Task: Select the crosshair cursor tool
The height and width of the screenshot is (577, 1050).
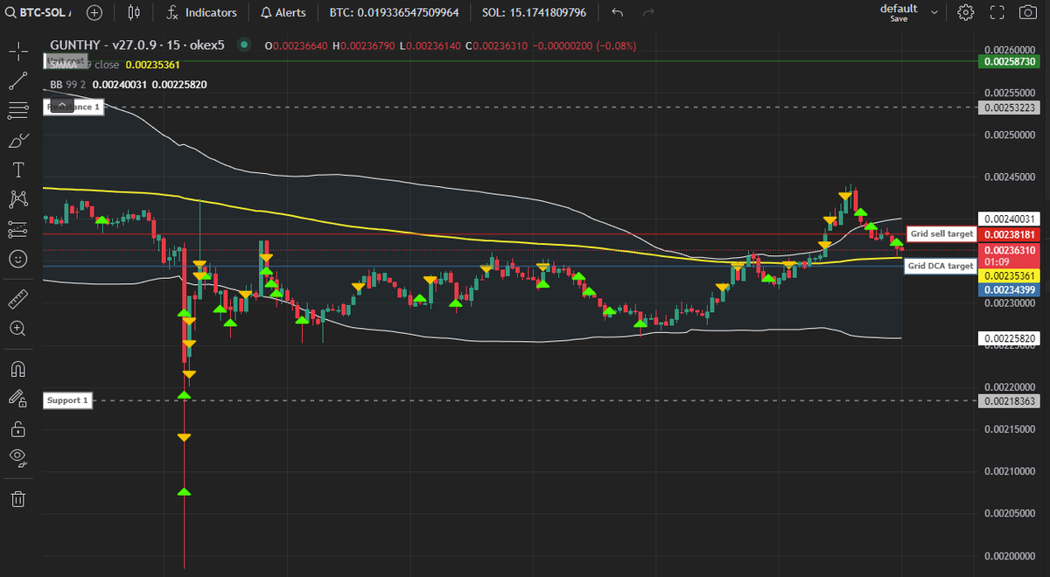Action: [x=18, y=52]
